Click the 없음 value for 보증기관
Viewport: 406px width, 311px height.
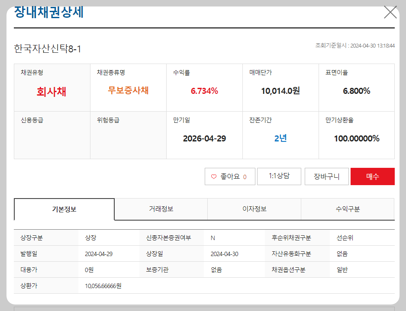[216, 270]
